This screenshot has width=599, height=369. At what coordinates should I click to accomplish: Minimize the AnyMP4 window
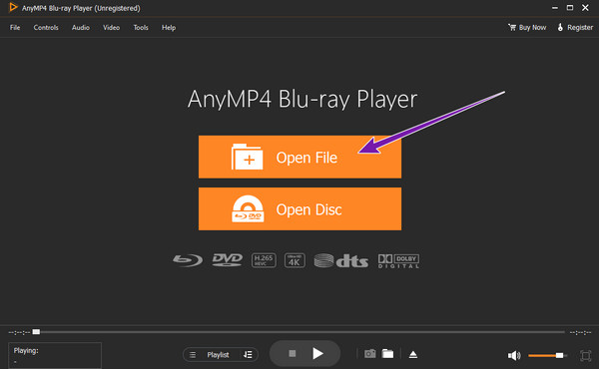click(x=555, y=8)
